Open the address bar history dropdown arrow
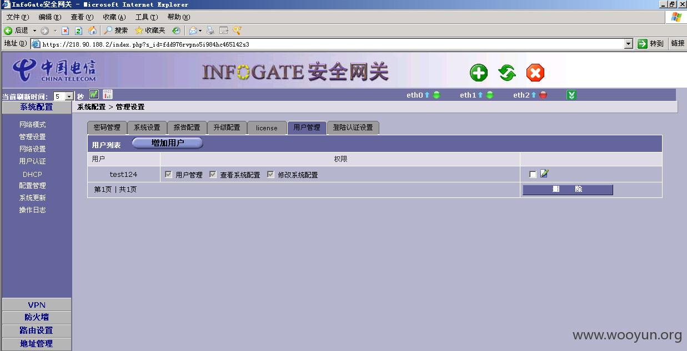The image size is (687, 351). pyautogui.click(x=629, y=44)
